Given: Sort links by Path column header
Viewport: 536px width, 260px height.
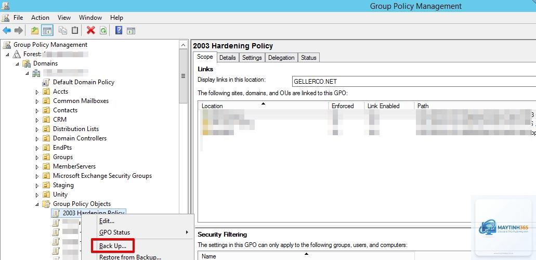Looking at the screenshot, I should [475, 106].
